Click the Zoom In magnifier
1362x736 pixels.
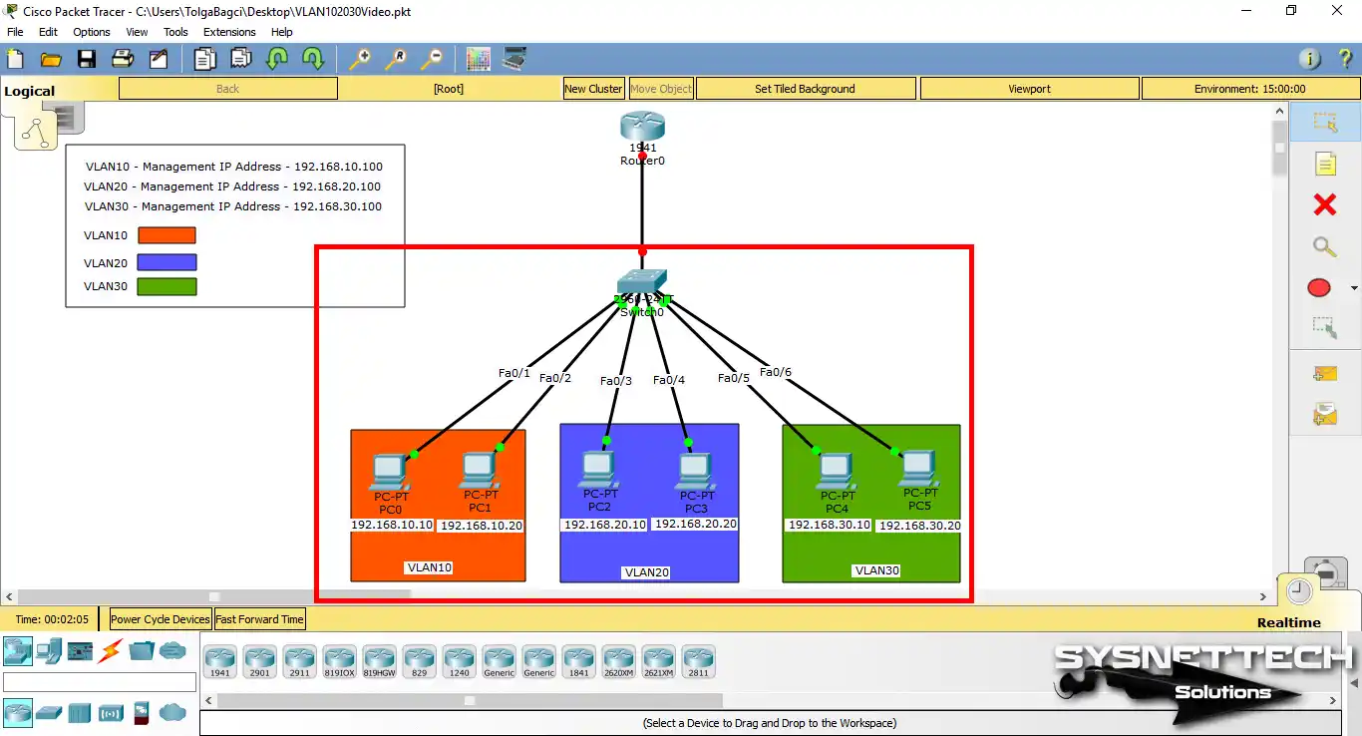359,60
